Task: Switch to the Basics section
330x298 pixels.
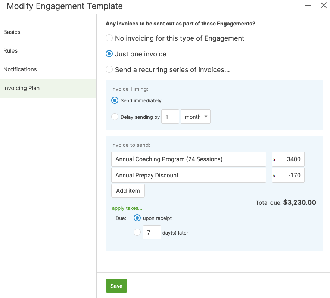Action: coord(12,32)
